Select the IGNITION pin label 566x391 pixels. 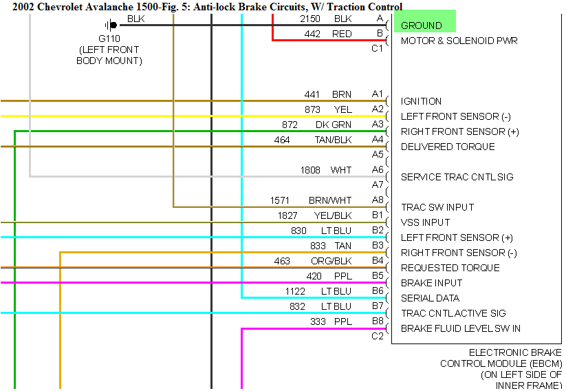[421, 101]
